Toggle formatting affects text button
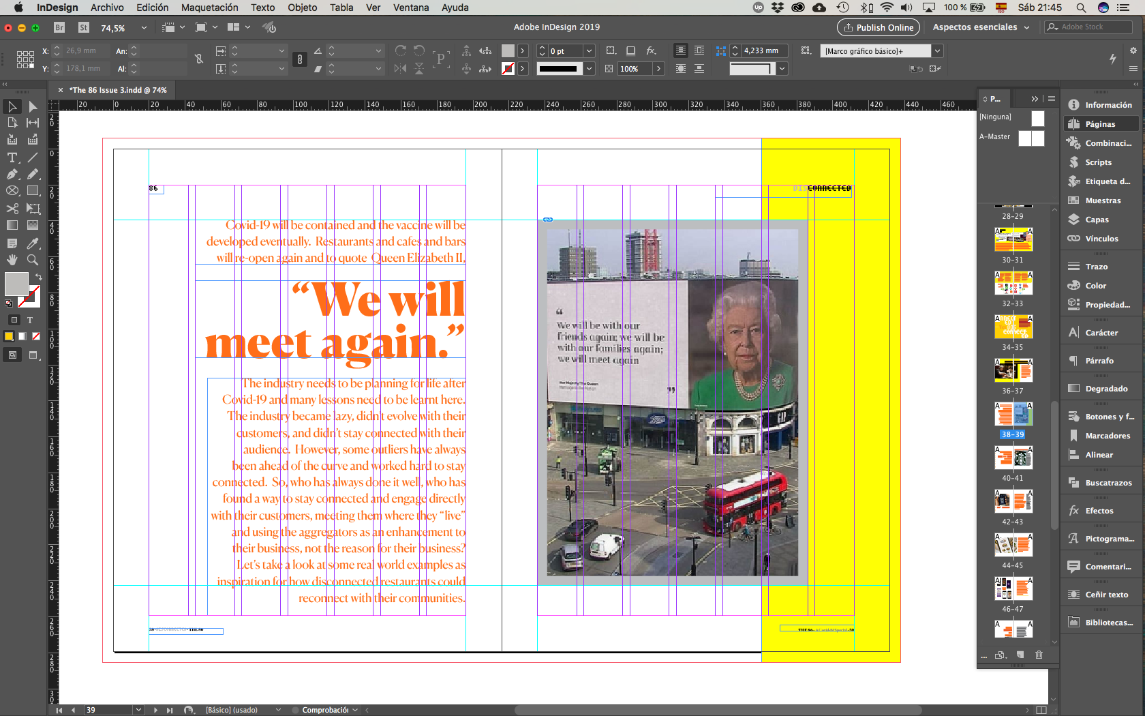1145x716 pixels. click(30, 320)
